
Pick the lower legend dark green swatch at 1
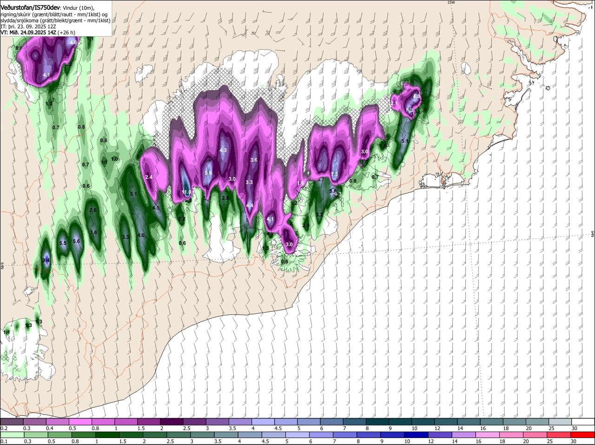pos(106,435)
